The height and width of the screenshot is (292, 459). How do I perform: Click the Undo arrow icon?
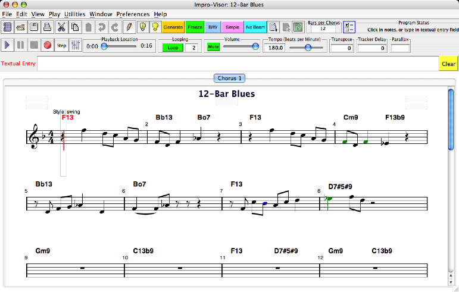pos(102,27)
